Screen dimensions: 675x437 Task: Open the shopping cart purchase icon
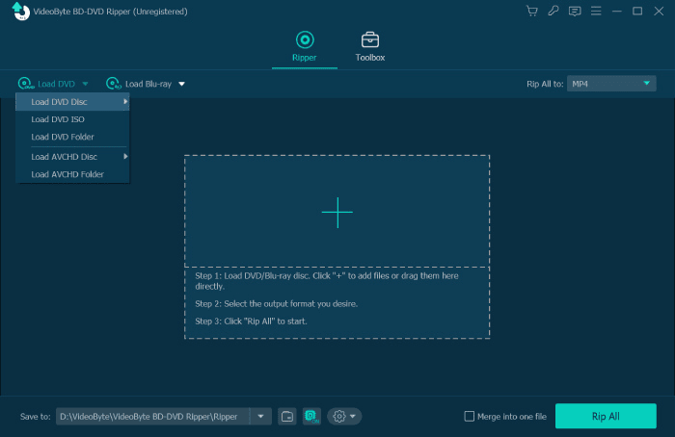coord(532,12)
